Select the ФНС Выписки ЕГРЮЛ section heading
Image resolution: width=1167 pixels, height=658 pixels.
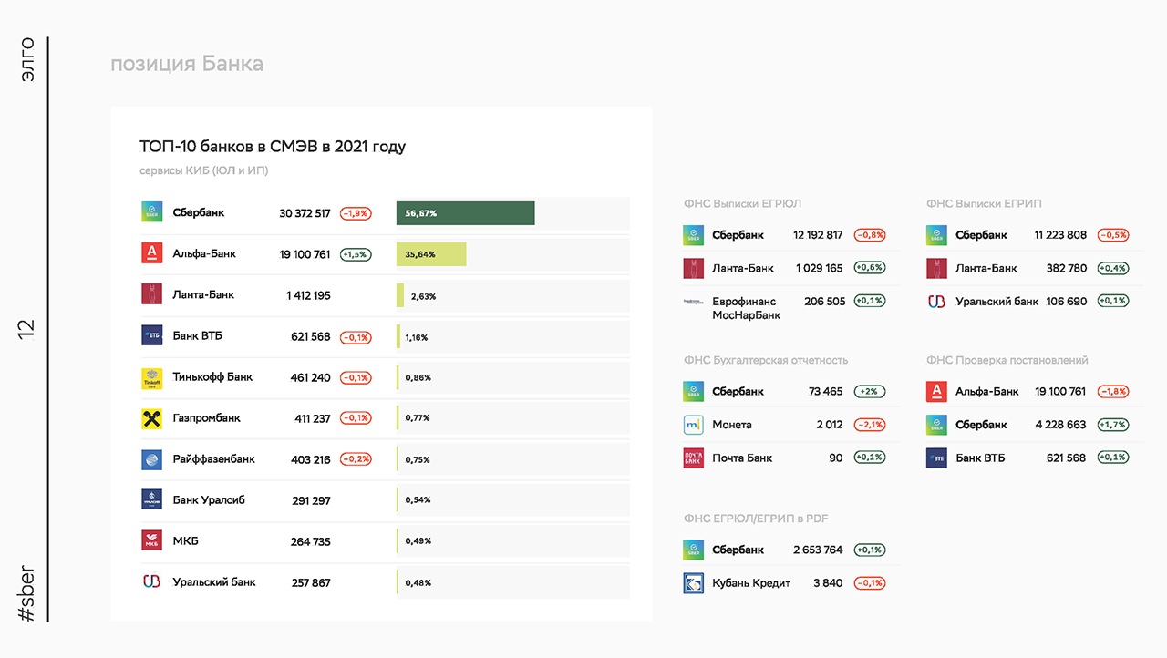[742, 203]
